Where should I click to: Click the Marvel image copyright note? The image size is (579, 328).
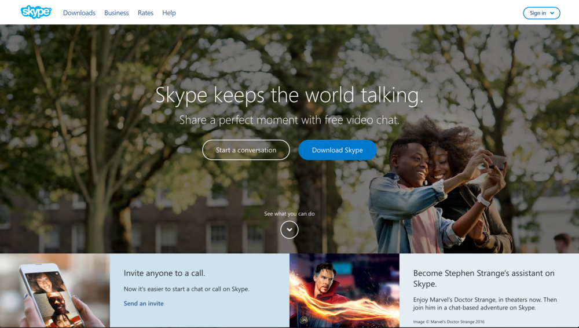pos(449,322)
